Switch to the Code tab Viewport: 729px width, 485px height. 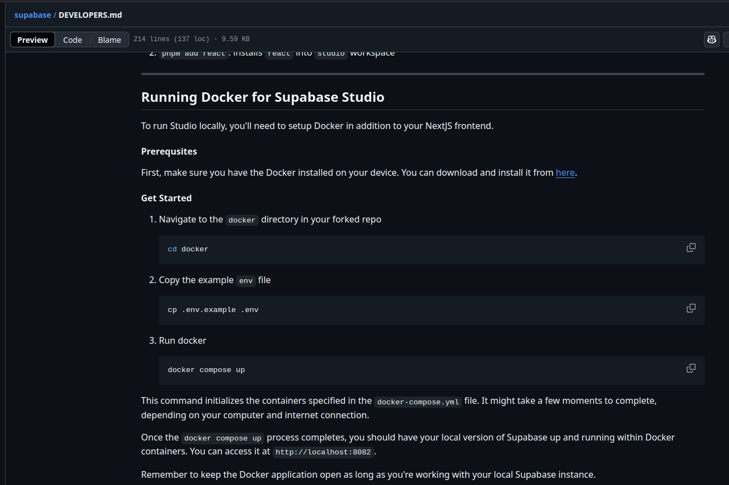click(72, 39)
